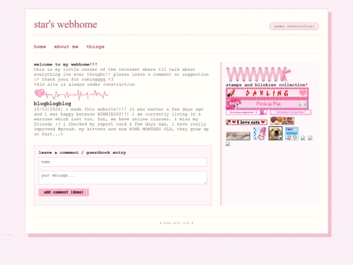Open the things page

click(95, 46)
